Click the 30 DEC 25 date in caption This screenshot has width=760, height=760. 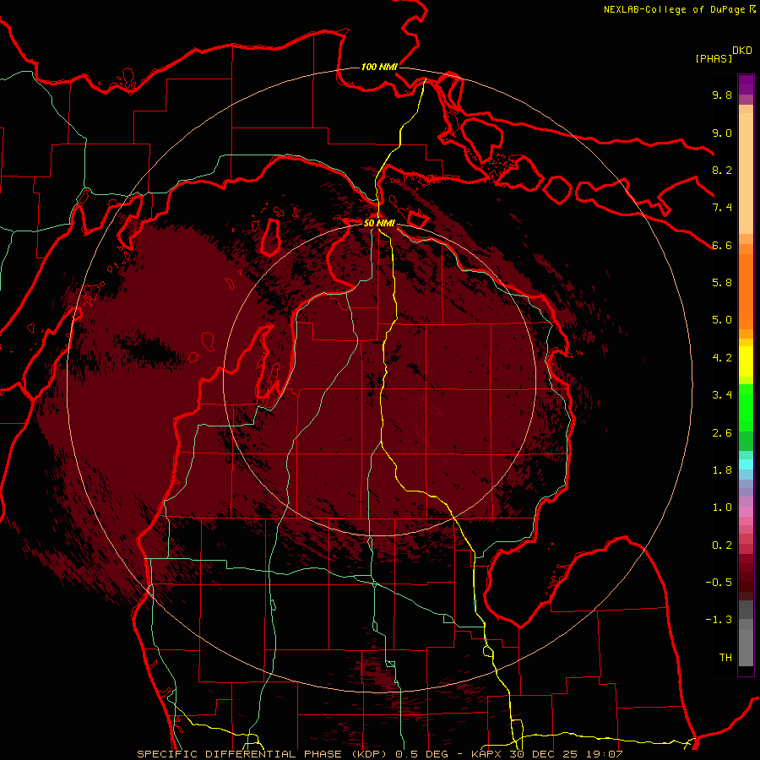pos(542,754)
